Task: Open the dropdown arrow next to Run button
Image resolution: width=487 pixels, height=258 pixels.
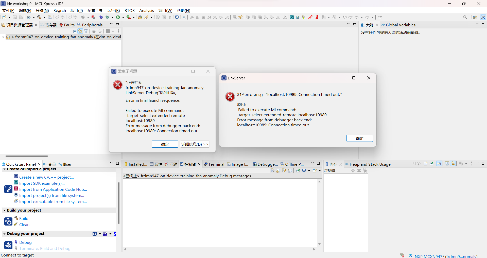Action: (x=123, y=17)
